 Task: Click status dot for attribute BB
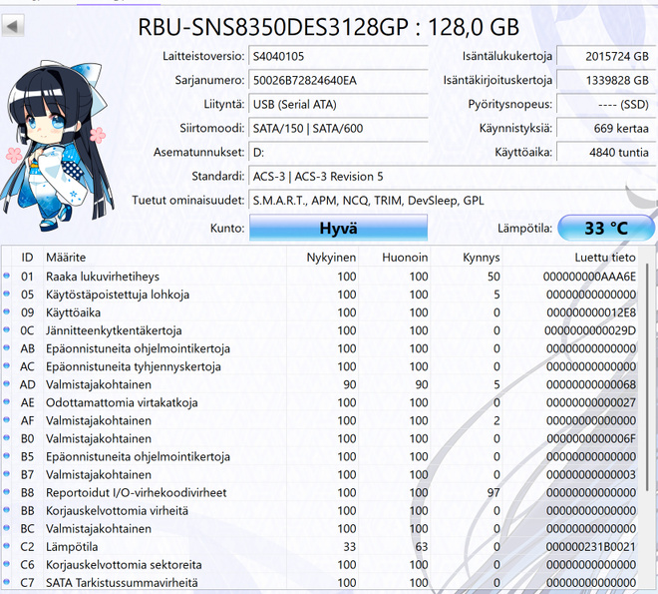[x=6, y=509]
